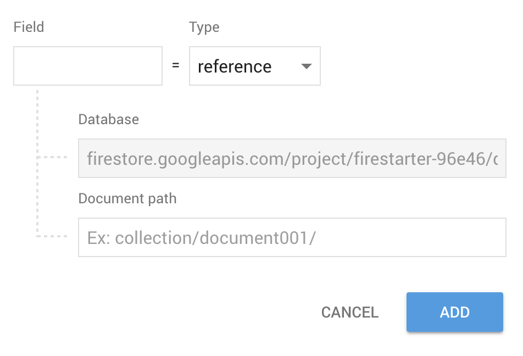Click the Field label
This screenshot has width=523, height=356.
pos(29,26)
